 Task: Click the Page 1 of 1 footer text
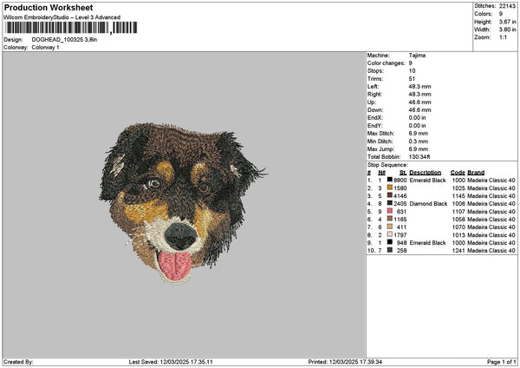tap(499, 362)
